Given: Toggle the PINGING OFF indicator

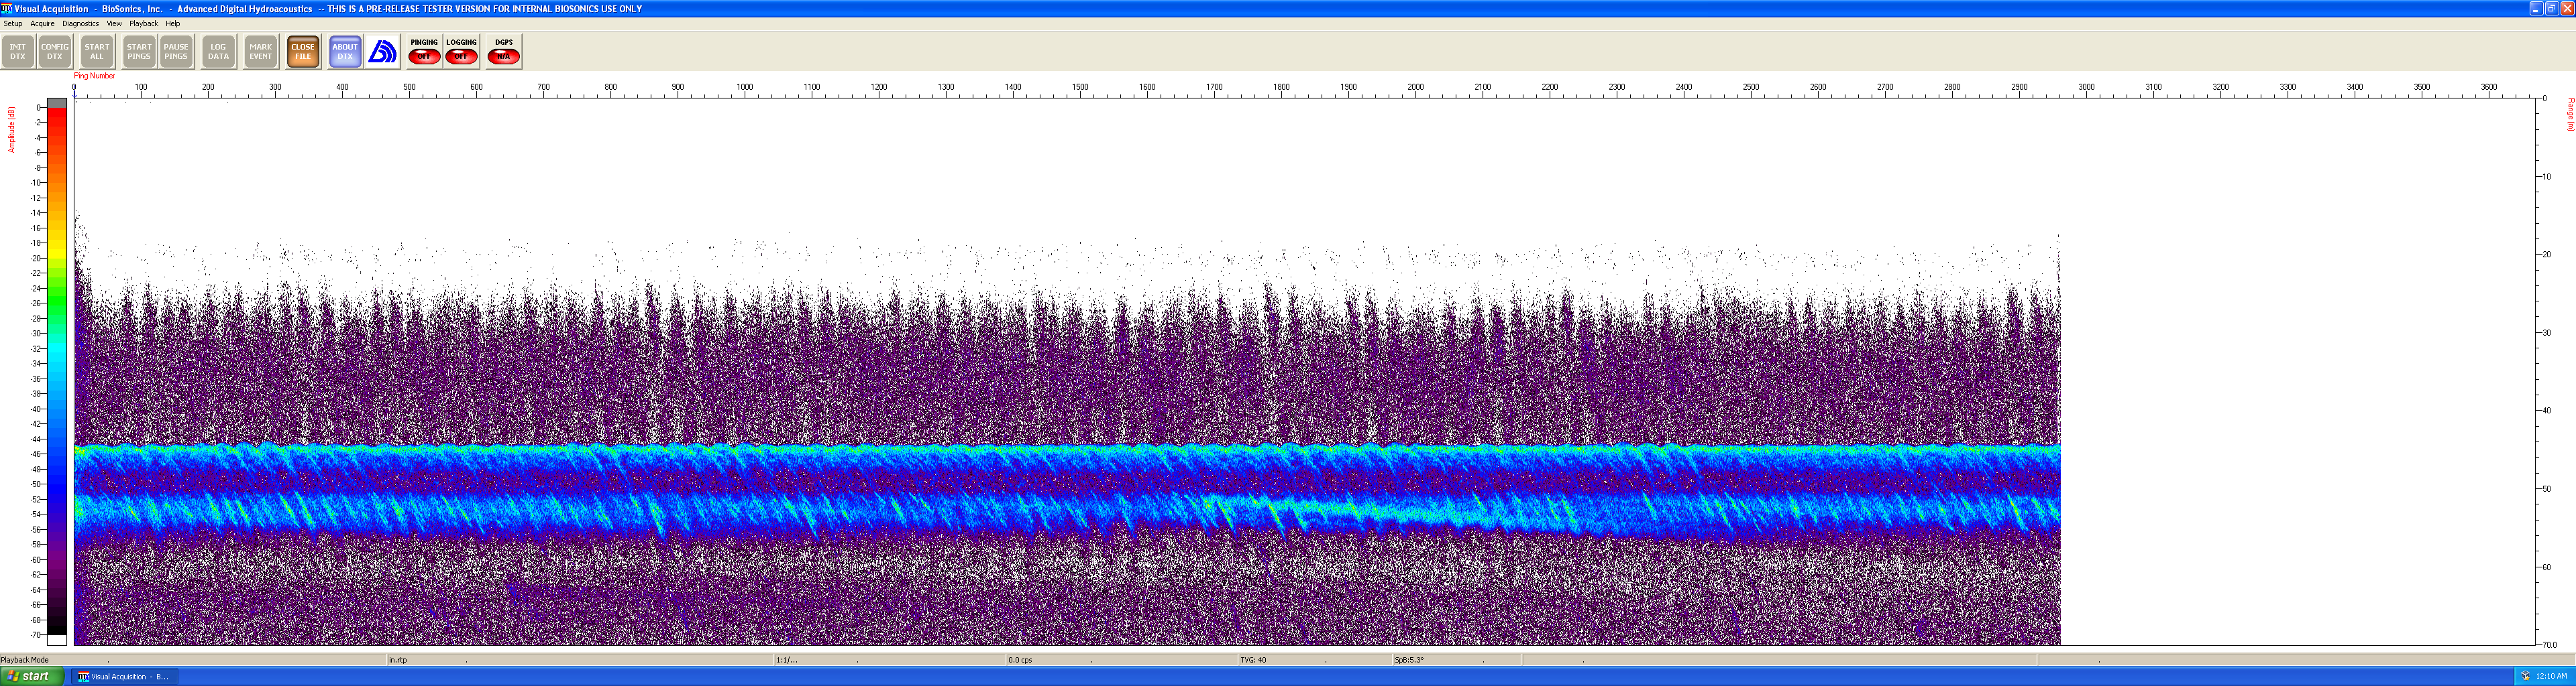Looking at the screenshot, I should [424, 51].
